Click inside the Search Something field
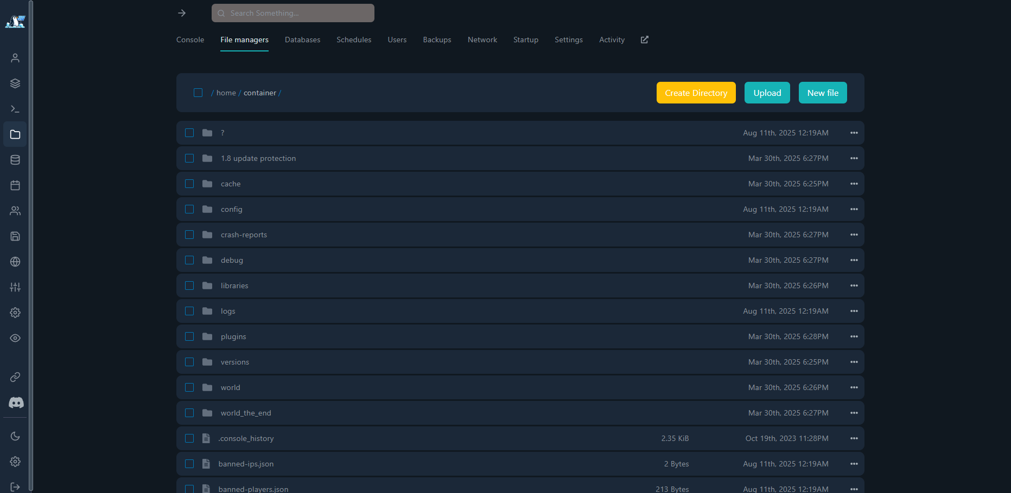The height and width of the screenshot is (493, 1011). point(293,12)
